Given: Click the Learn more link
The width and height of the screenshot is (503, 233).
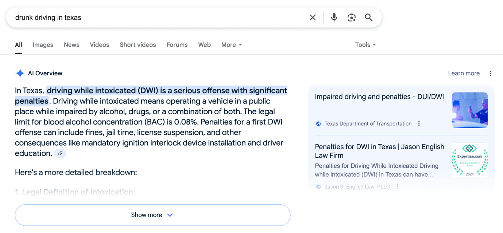Looking at the screenshot, I should coord(464,74).
